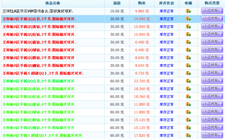Buy QQ会员 3个月 via 人工代充 button
This screenshot has width=225, height=139.
tap(212, 19)
